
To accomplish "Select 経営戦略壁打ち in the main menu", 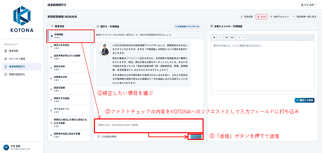I will [22, 66].
